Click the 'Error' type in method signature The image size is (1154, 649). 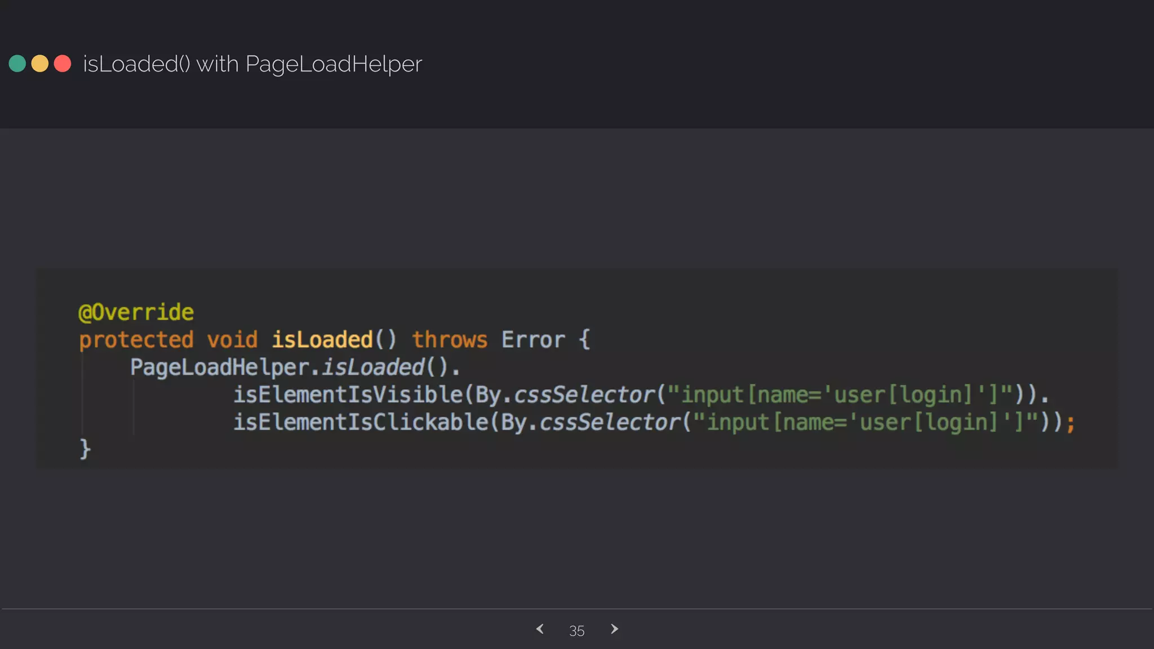(x=533, y=340)
